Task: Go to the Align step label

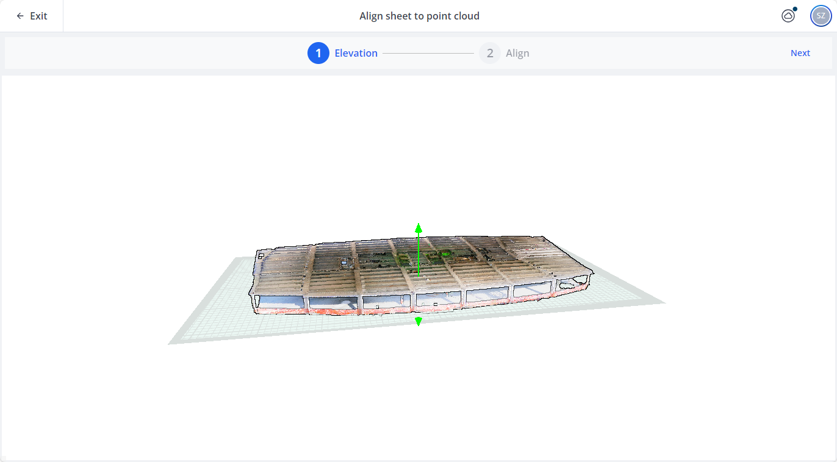Action: 517,53
